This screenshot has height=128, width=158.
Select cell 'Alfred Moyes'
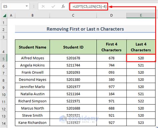33,58
